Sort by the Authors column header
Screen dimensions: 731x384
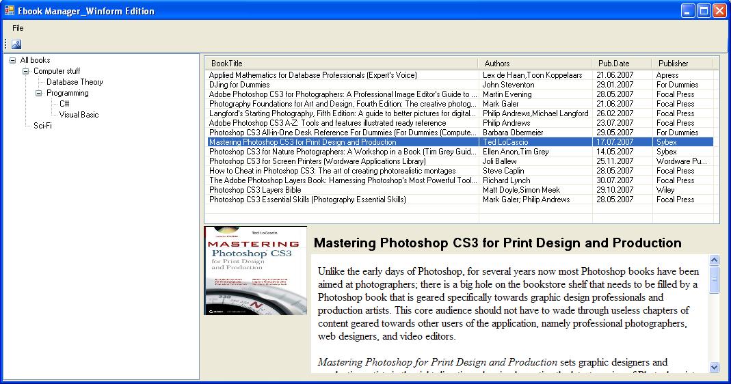(535, 64)
